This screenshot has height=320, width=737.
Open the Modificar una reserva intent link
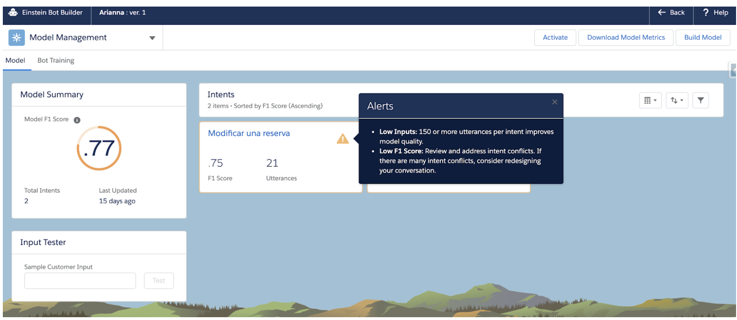(249, 133)
